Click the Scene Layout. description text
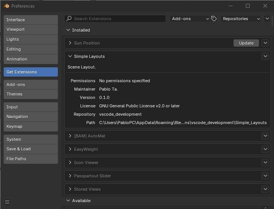Image resolution: width=274 pixels, height=209 pixels. coord(82,67)
